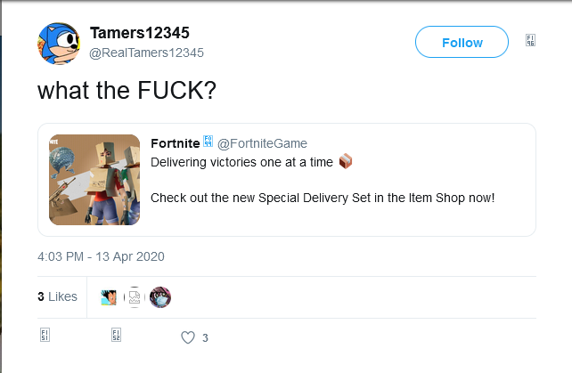Image resolution: width=572 pixels, height=373 pixels.
Task: Click the heart Like icon
Action: click(187, 337)
